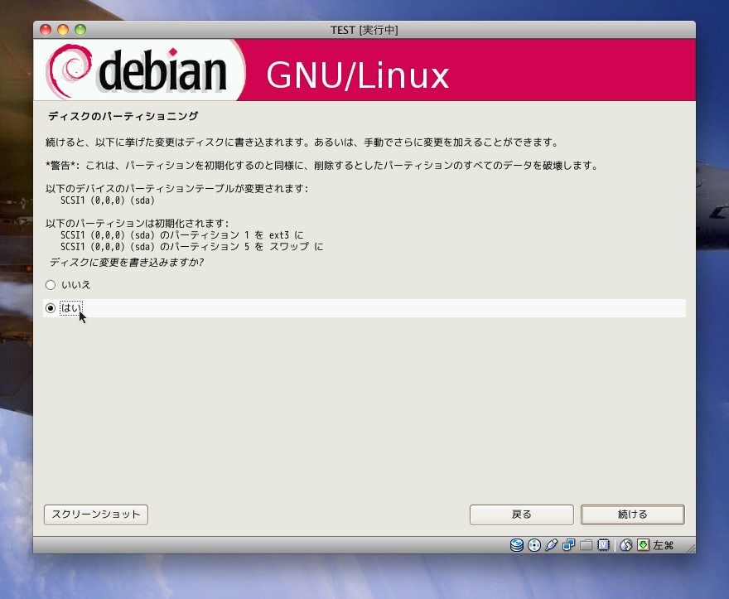Viewport: 729px width, 599px height.
Task: Click the ディスクに変更を書き込みますか? question text
Action: 127,263
